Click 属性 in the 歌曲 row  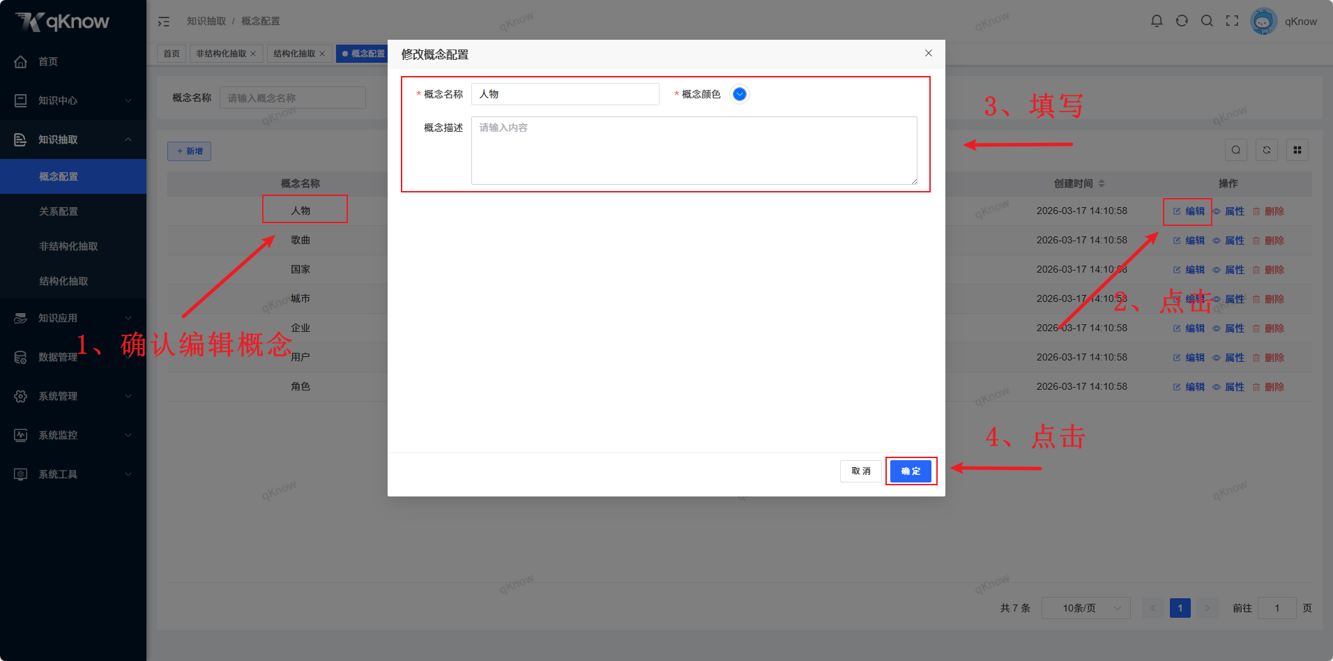1228,241
